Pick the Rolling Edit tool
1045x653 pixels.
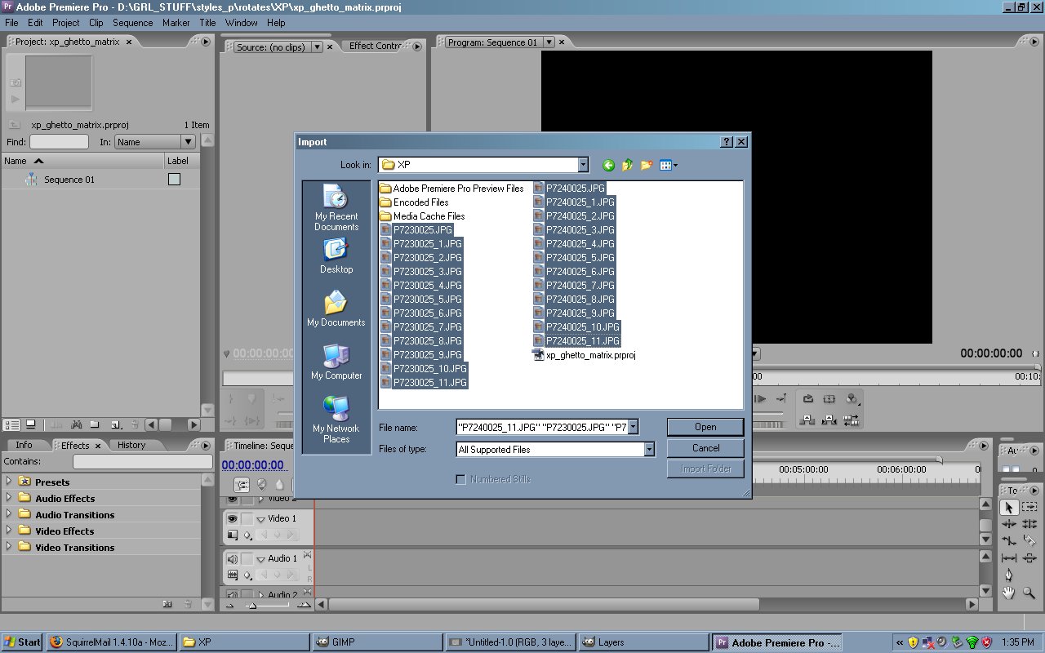tap(1029, 523)
